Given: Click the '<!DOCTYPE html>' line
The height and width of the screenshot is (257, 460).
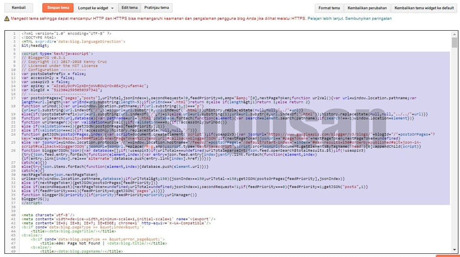Looking at the screenshot, I should 39,38.
